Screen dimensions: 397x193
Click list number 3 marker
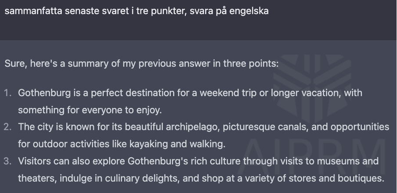click(7, 161)
